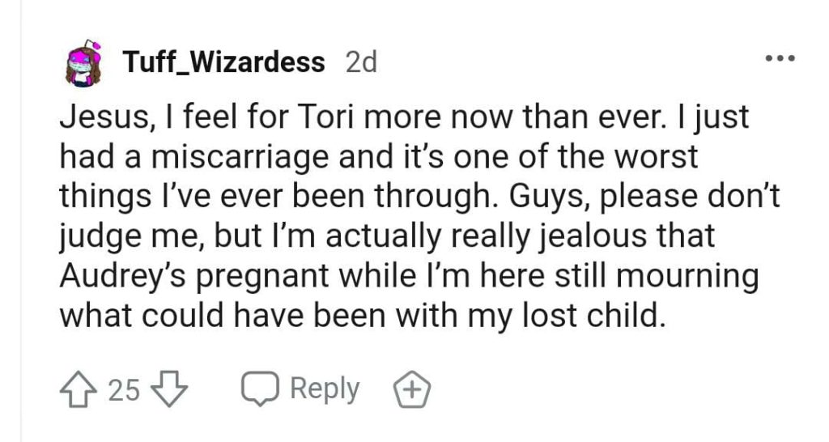Give an award with the plus badge icon
The height and width of the screenshot is (442, 829).
412,390
